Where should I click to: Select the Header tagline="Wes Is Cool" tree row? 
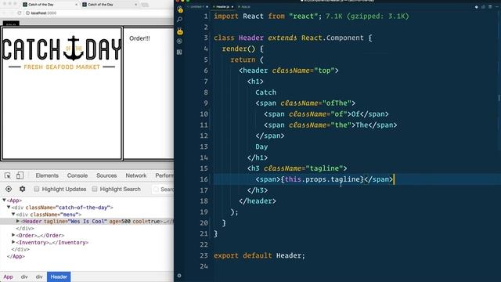87,221
